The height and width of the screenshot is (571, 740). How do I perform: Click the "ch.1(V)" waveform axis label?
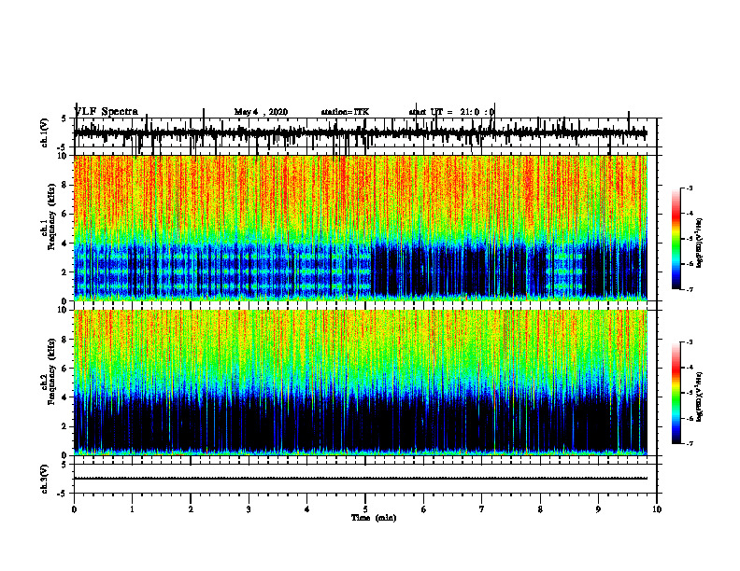45,132
